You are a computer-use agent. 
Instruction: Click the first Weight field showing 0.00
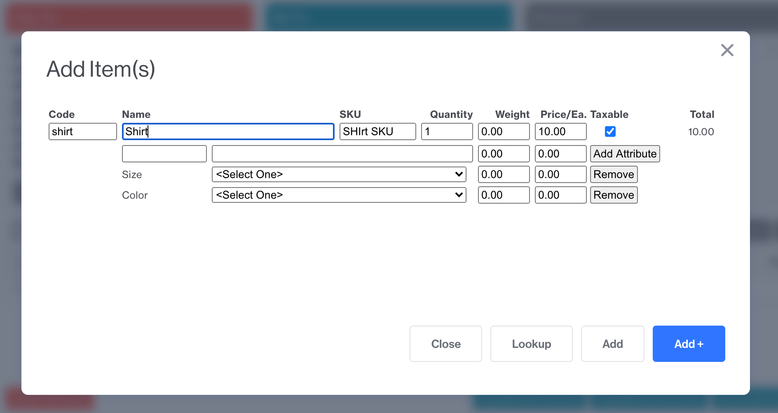(x=503, y=131)
